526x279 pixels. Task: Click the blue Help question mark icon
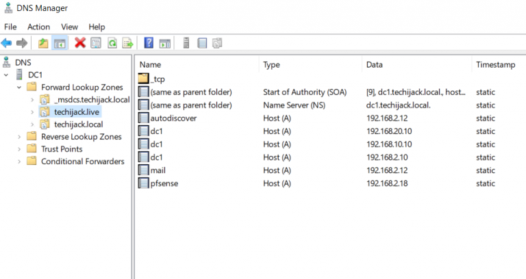[x=149, y=43]
